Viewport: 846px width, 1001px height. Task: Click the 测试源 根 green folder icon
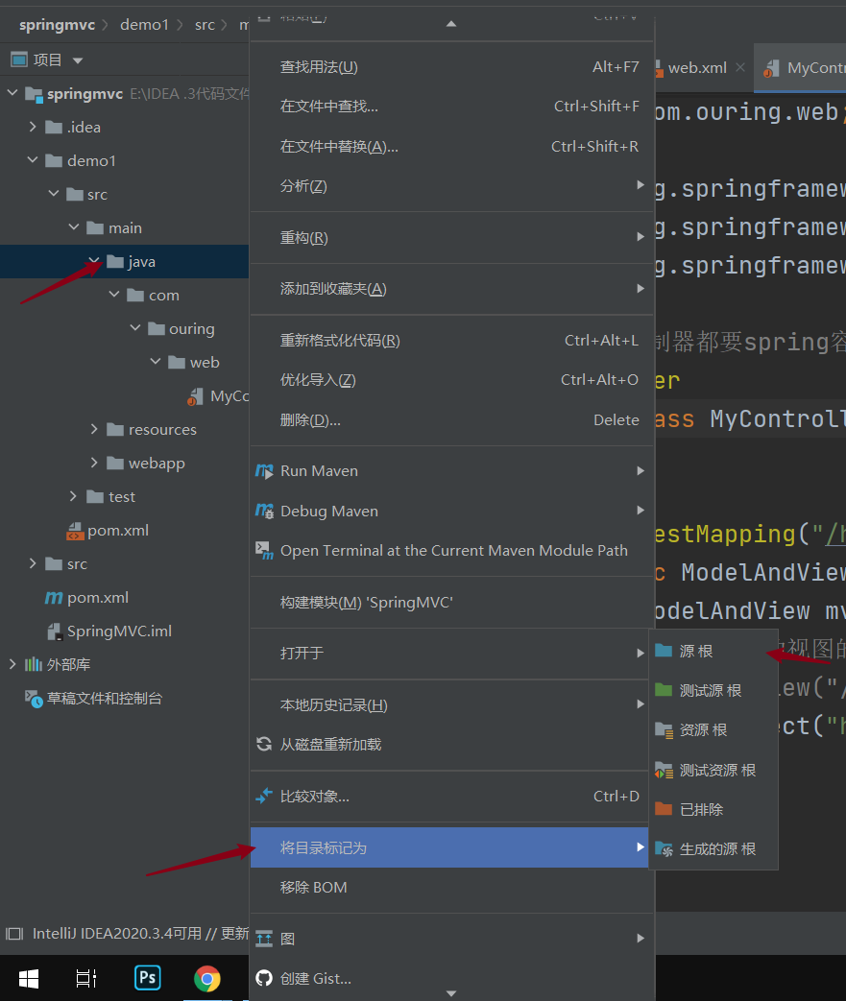[664, 690]
